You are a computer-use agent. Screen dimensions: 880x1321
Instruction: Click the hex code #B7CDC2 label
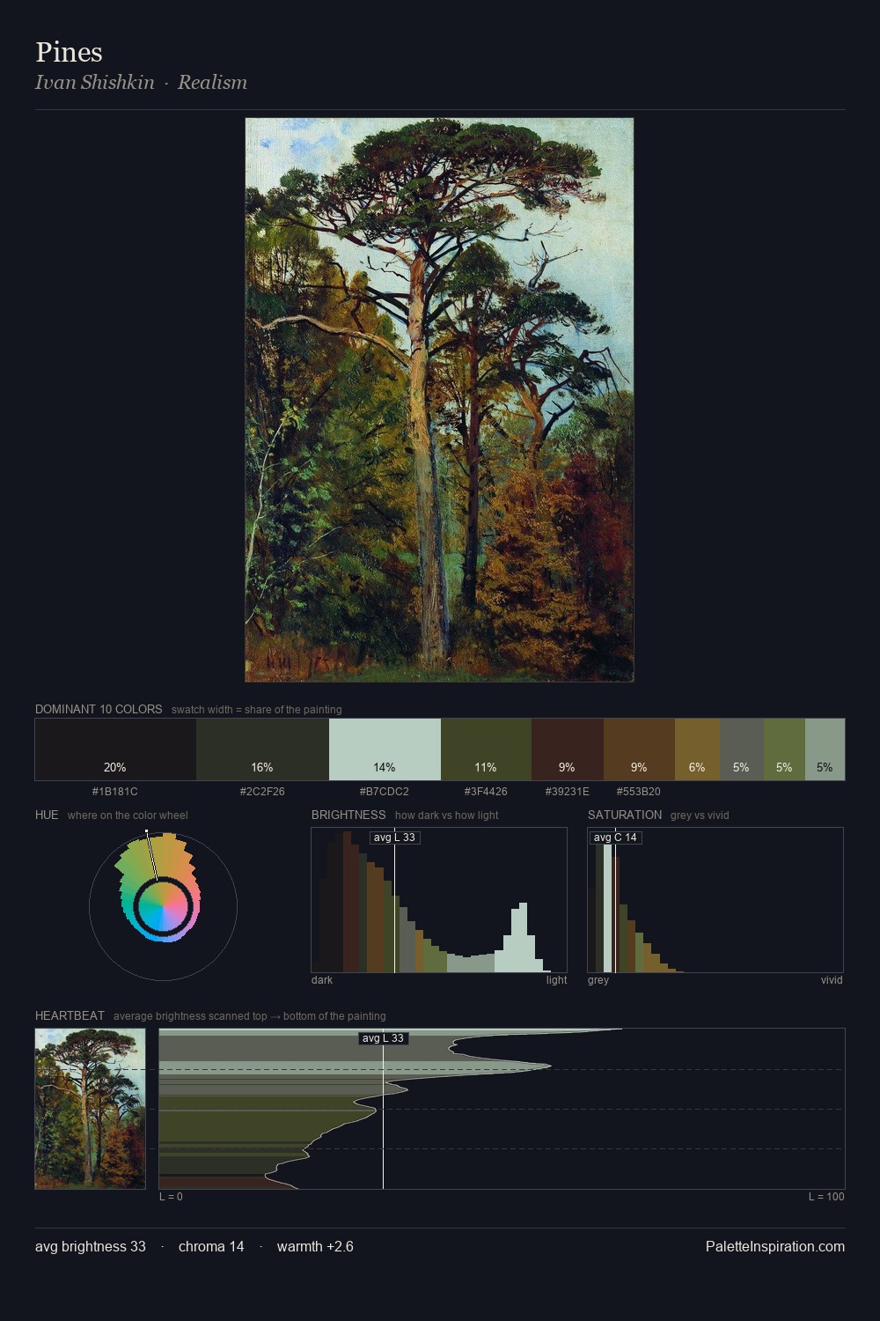pos(385,791)
